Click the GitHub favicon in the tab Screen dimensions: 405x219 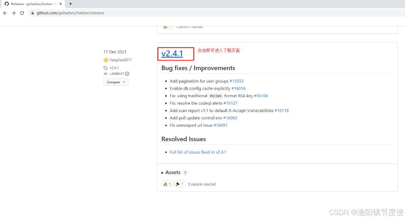point(7,4)
